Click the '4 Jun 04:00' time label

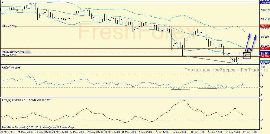[x=146, y=132]
